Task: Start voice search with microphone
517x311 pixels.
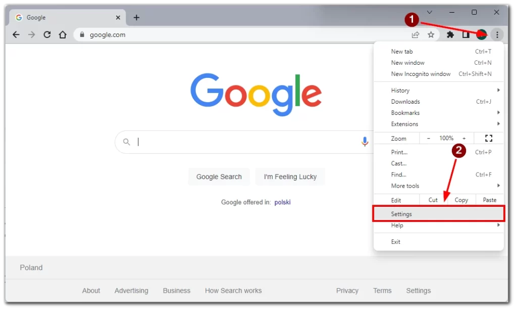Action: tap(365, 142)
